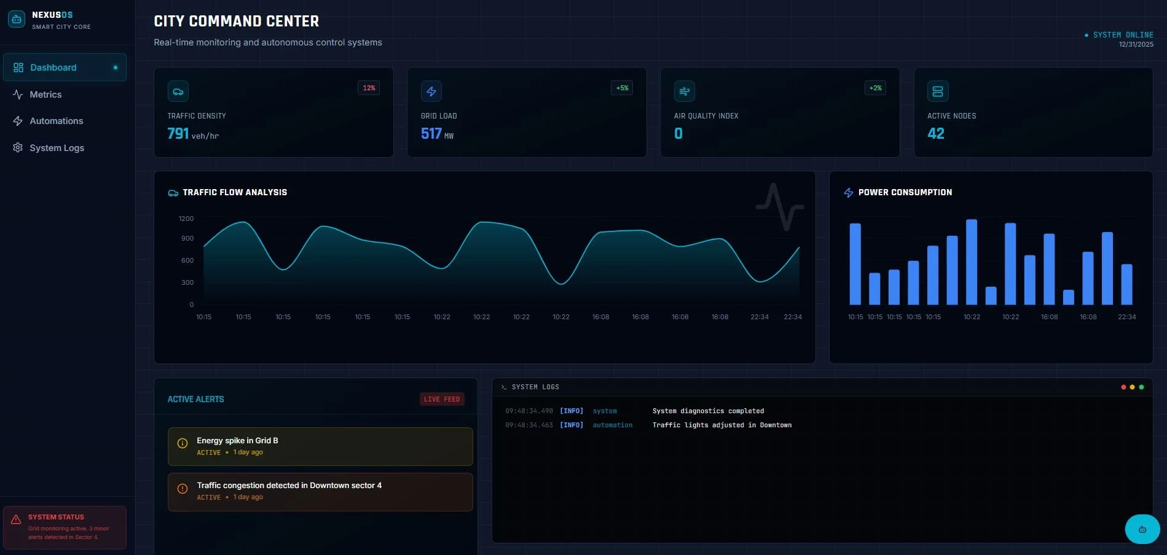1167x555 pixels.
Task: Click the Metrics pulse icon in sidebar
Action: click(18, 95)
